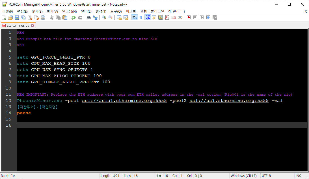Viewport: 309px width, 179px height.
Task: Toggle synchronized vertical scrolling
Action: click(119, 17)
